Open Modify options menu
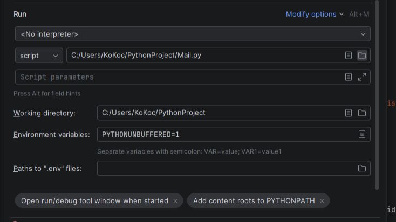Image resolution: width=396 pixels, height=222 pixels. coord(315,14)
